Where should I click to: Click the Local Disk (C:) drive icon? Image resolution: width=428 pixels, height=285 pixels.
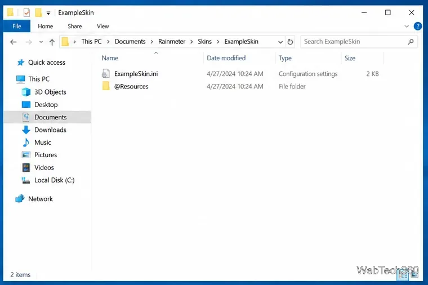(26, 180)
